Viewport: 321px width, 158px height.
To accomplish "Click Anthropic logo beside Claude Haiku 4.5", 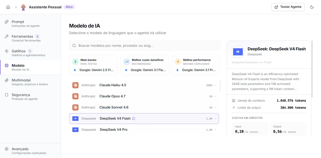I will tap(75, 85).
